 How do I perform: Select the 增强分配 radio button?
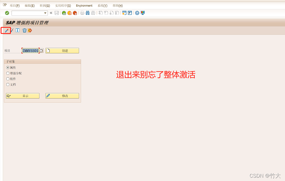click(x=8, y=73)
